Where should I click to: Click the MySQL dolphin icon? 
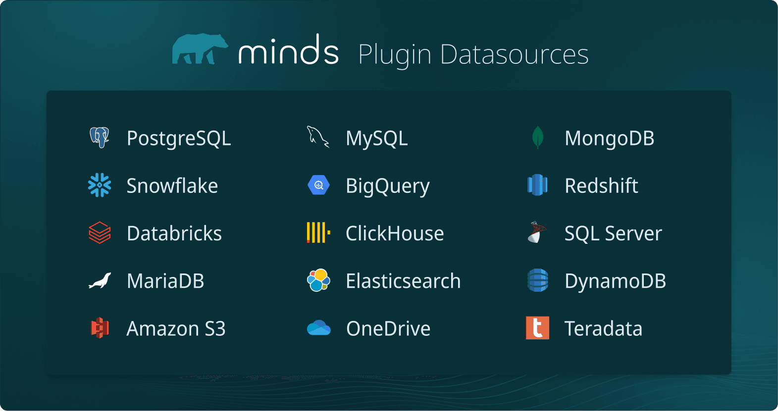pos(318,137)
